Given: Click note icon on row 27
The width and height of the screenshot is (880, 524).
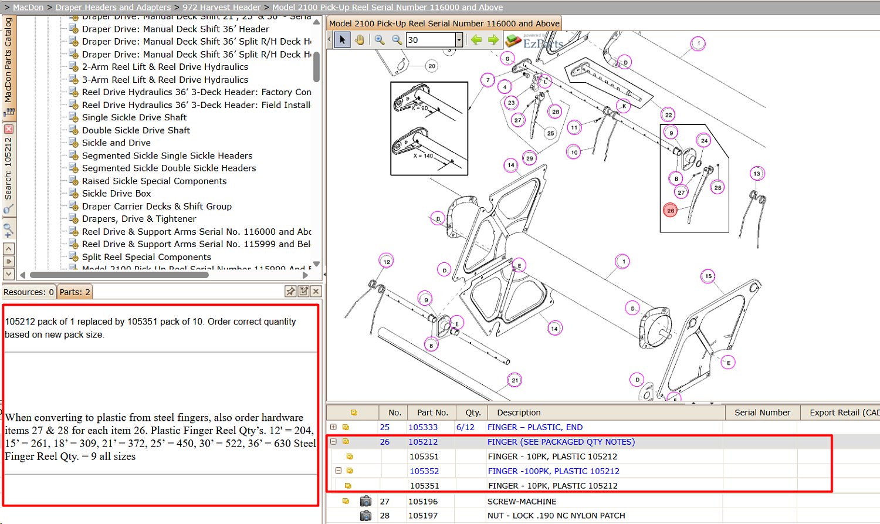Looking at the screenshot, I should click(x=346, y=501).
